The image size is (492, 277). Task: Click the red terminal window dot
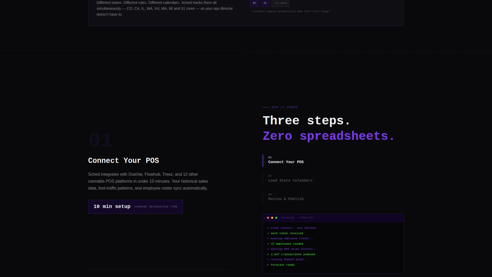(x=268, y=218)
